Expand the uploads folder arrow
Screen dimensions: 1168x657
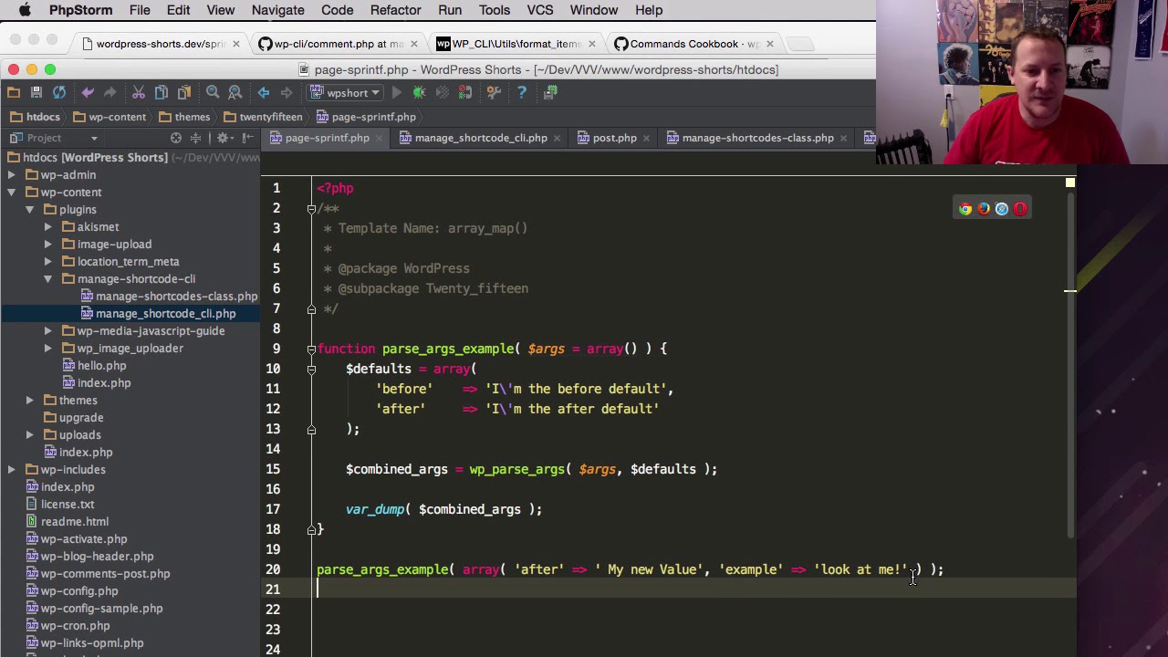29,435
